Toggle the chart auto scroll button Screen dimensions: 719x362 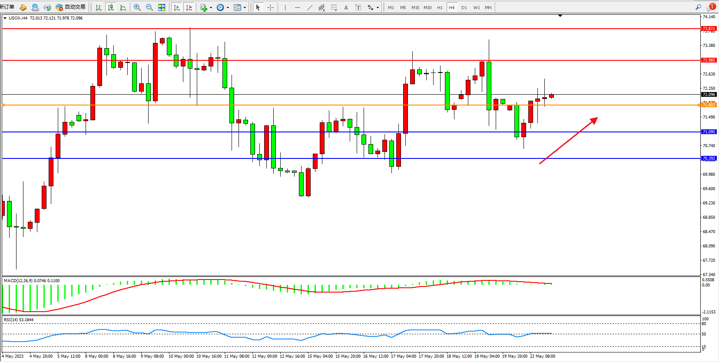pos(176,7)
